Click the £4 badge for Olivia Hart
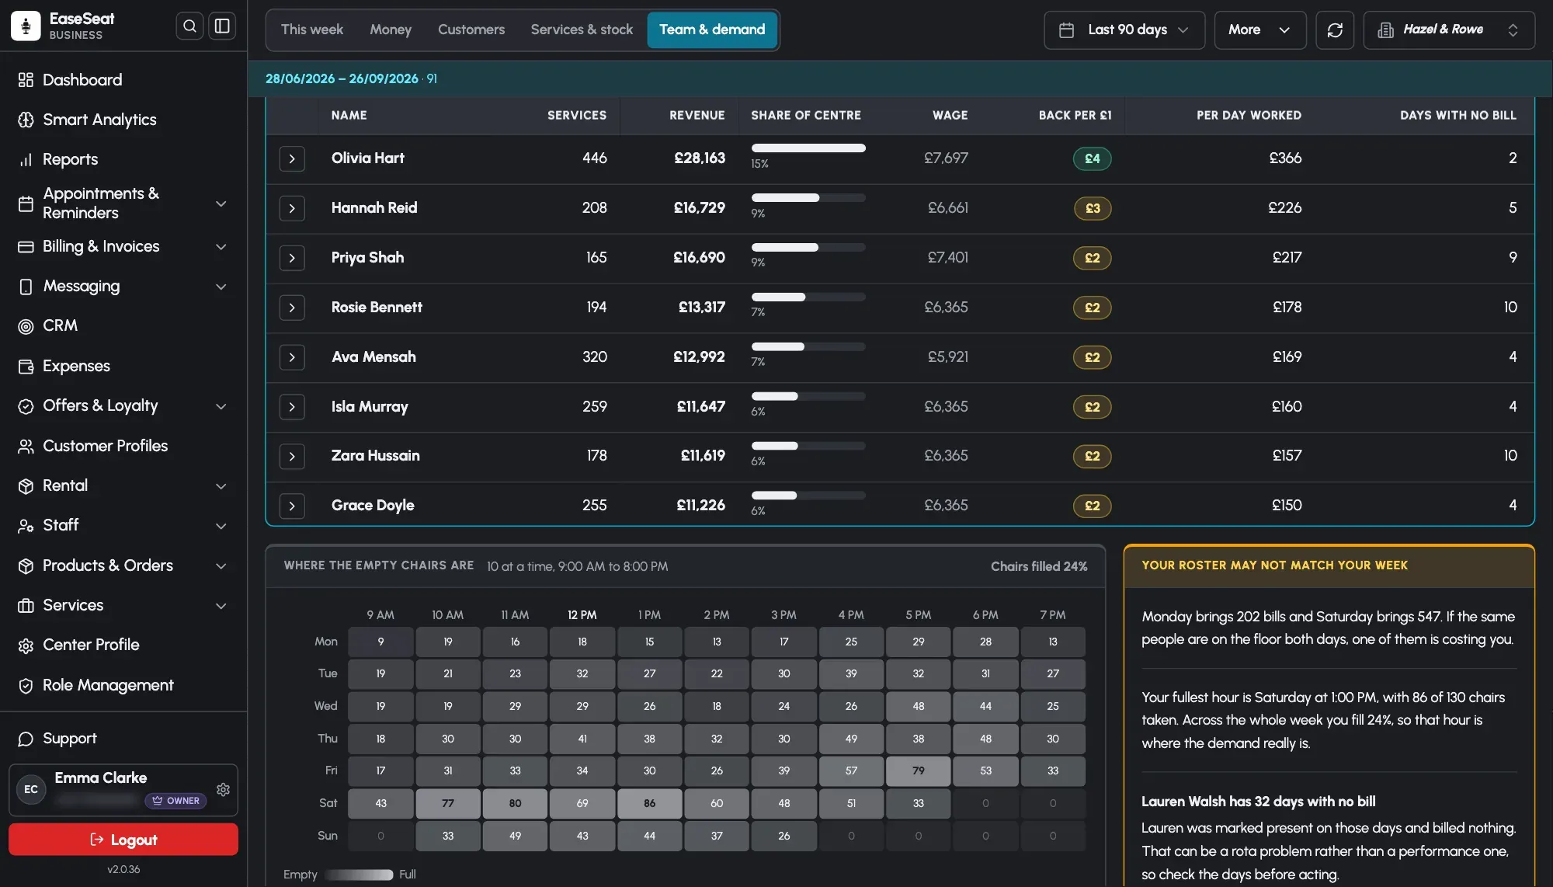The height and width of the screenshot is (887, 1553). 1092,158
